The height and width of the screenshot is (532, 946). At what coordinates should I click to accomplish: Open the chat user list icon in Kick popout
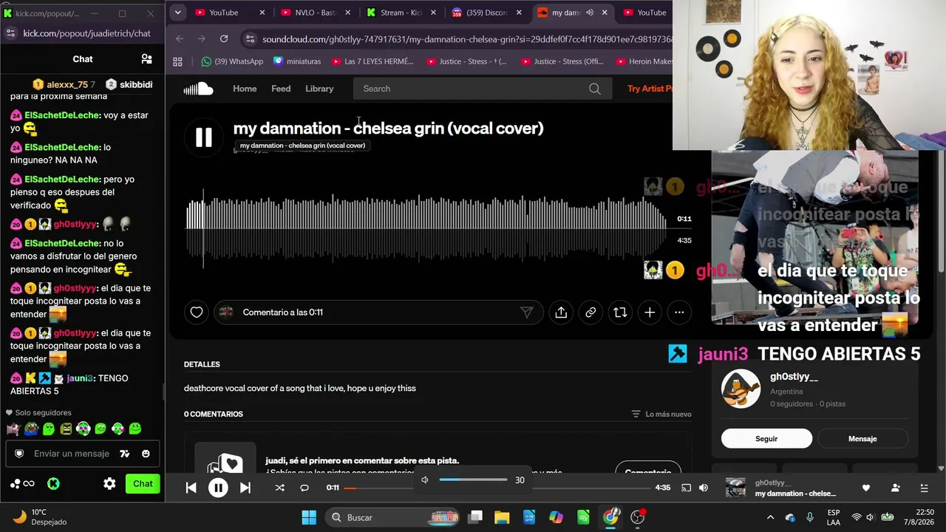pyautogui.click(x=146, y=59)
